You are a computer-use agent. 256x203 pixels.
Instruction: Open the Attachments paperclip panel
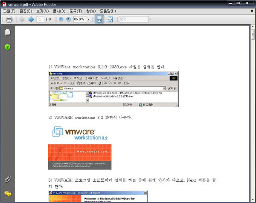pyautogui.click(x=8, y=179)
